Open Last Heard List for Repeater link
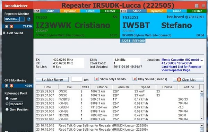Image resolution: width=208 pixels, height=132 pixels. 181,67
